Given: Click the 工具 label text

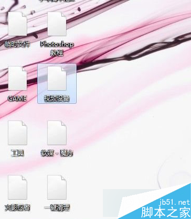Looking at the screenshot, I should [17, 153].
